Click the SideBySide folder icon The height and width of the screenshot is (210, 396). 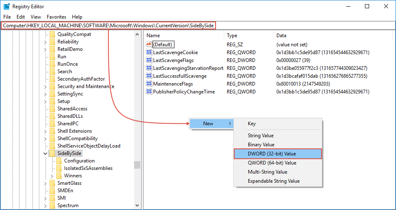[x=52, y=153]
